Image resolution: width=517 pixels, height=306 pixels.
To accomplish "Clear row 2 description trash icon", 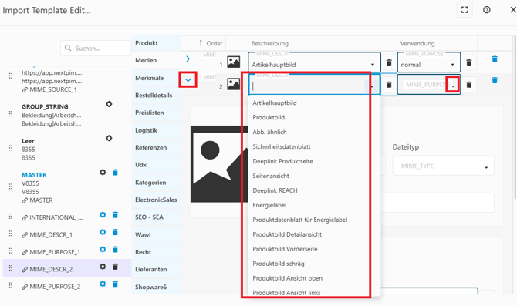I will click(x=389, y=85).
